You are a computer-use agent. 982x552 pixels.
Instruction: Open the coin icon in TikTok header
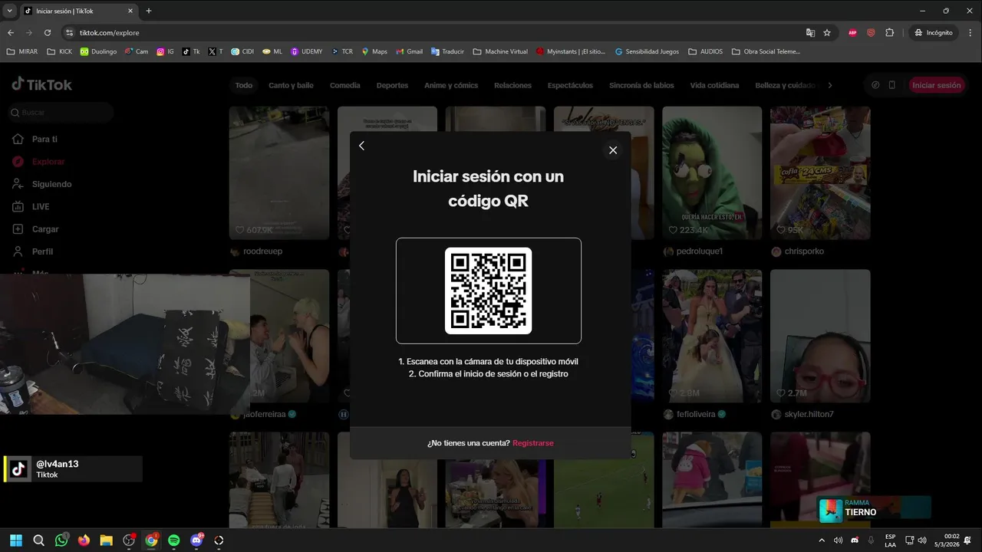click(875, 85)
